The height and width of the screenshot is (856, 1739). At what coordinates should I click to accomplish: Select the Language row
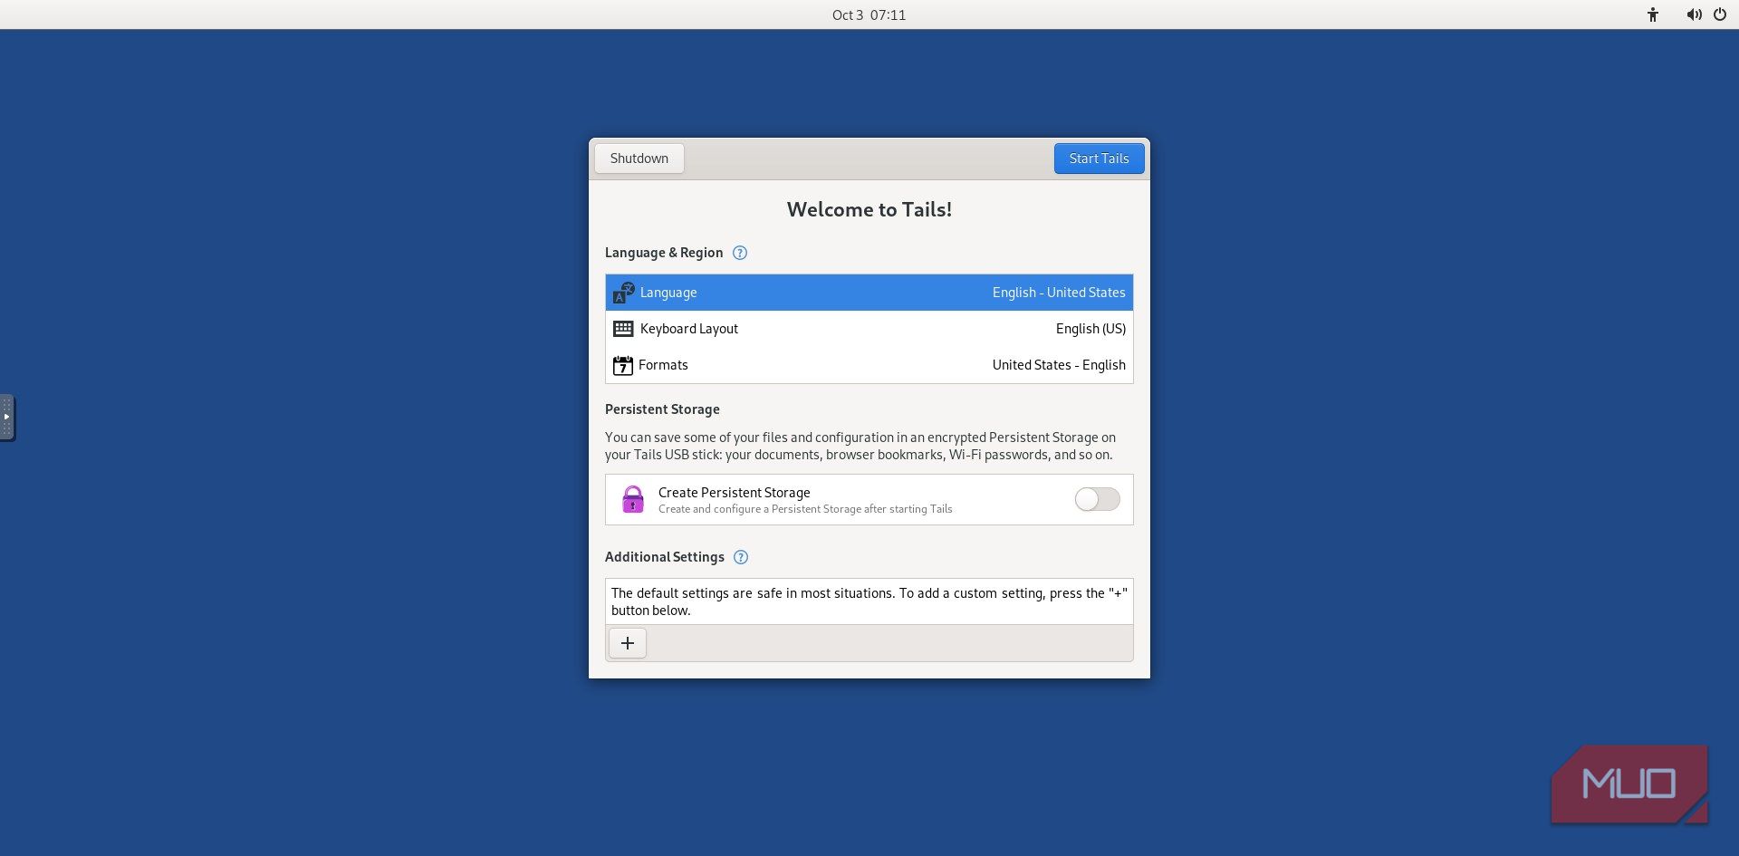[x=869, y=293]
